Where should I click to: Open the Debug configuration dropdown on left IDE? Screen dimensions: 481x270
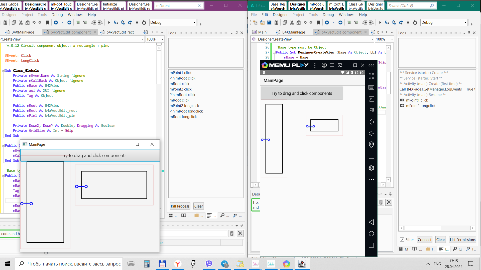click(x=194, y=22)
